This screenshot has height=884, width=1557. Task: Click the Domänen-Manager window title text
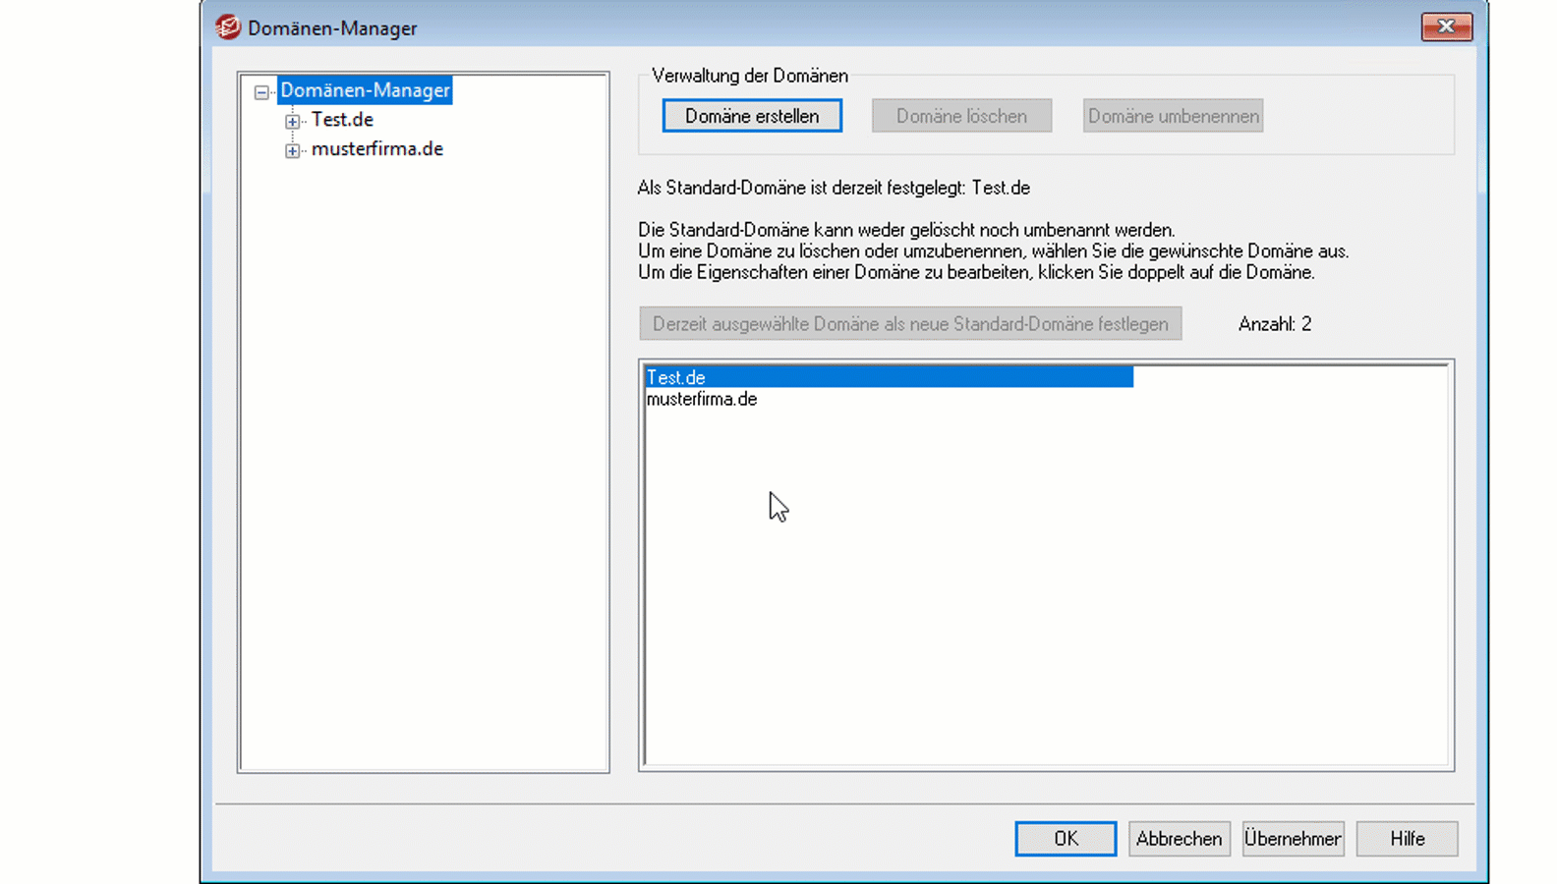332,28
